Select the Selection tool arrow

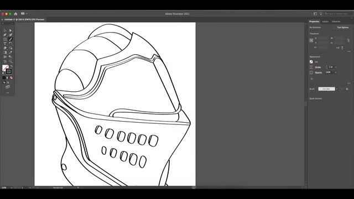coord(5,30)
